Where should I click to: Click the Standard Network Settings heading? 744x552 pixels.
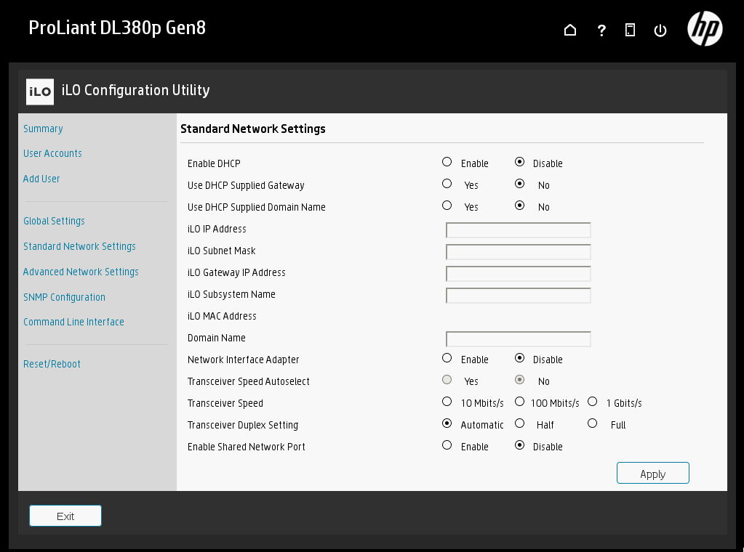coord(253,129)
